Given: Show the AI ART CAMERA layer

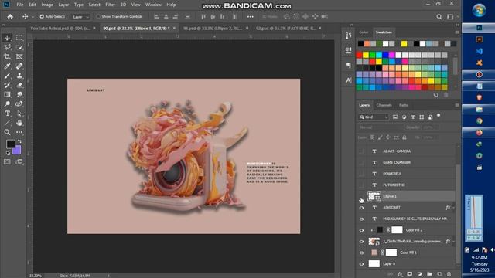Looking at the screenshot, I should tap(362, 151).
